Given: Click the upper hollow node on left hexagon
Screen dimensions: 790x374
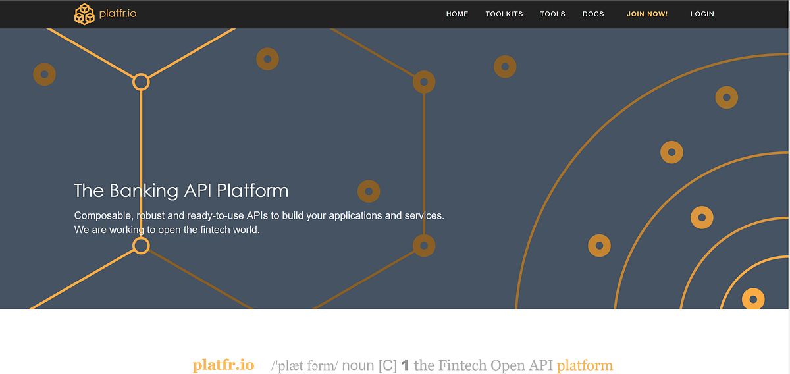Looking at the screenshot, I should pos(141,82).
